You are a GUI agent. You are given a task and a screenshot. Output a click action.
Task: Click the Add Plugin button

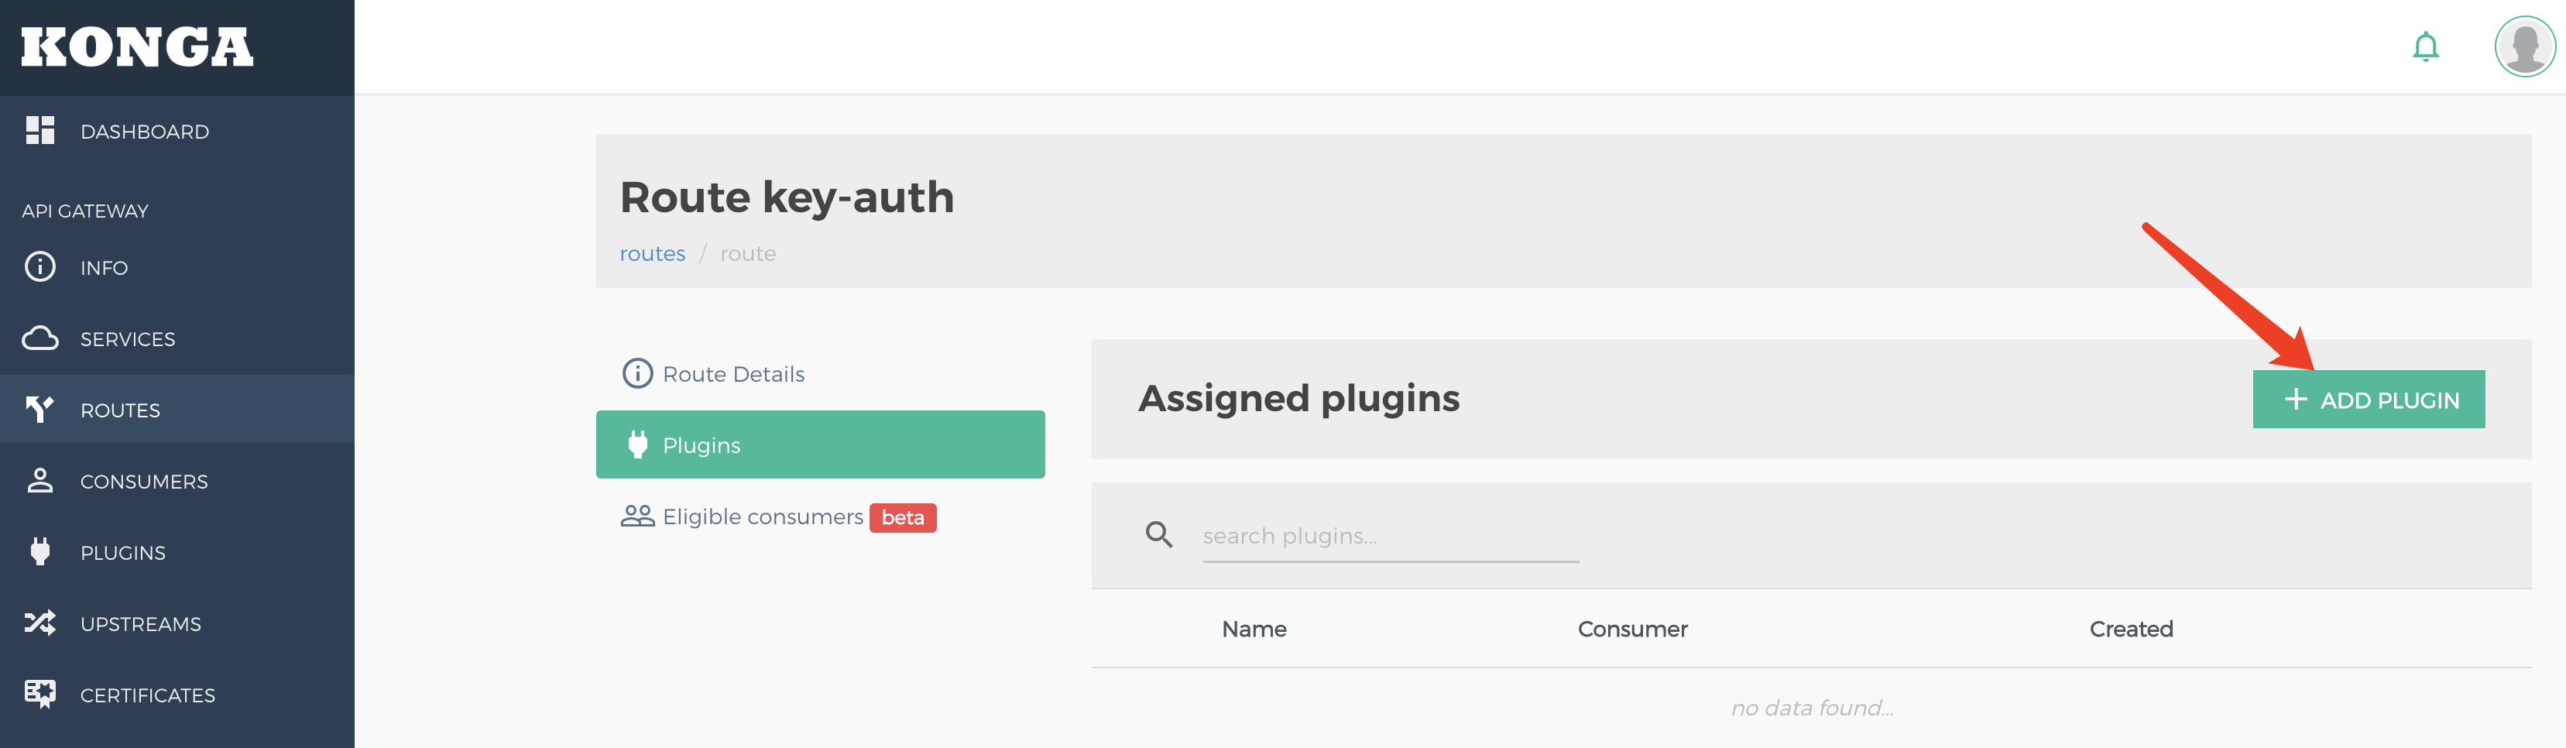pos(2368,400)
